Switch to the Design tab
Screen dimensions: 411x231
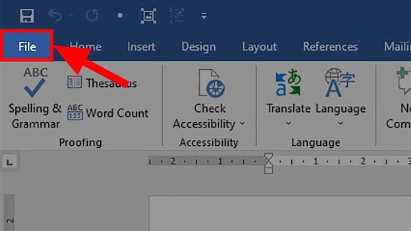199,47
